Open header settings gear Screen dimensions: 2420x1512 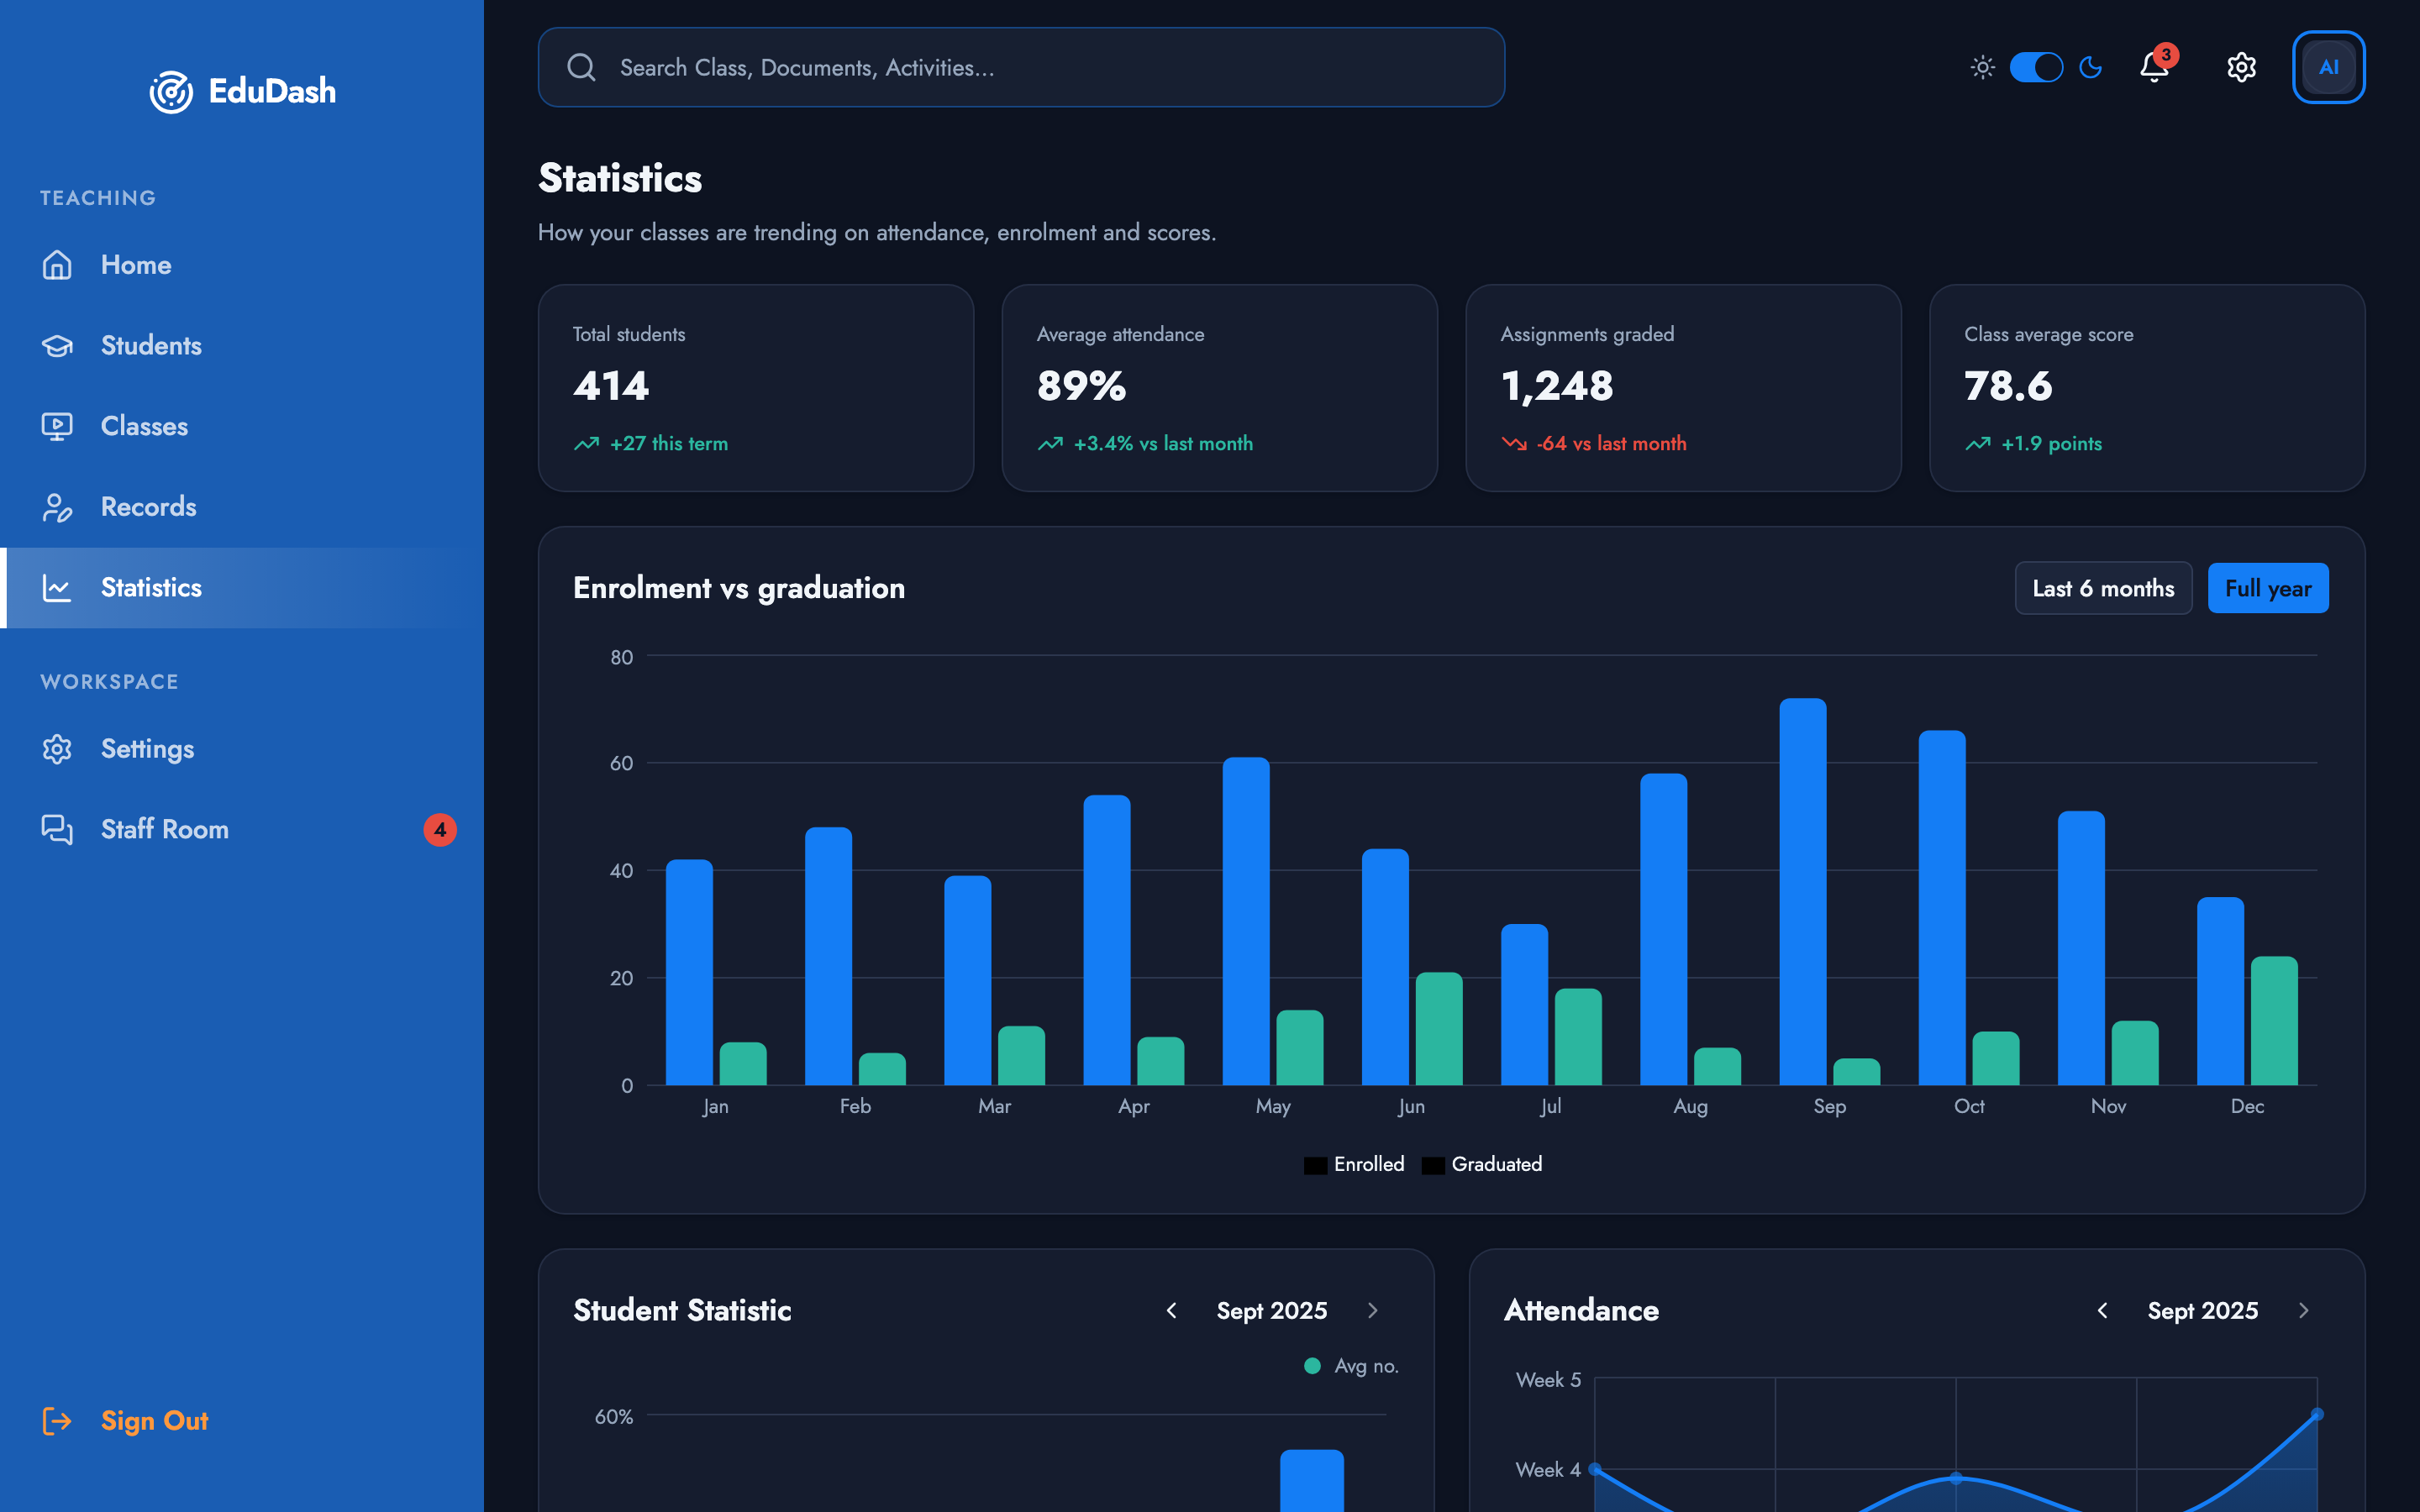[2241, 67]
